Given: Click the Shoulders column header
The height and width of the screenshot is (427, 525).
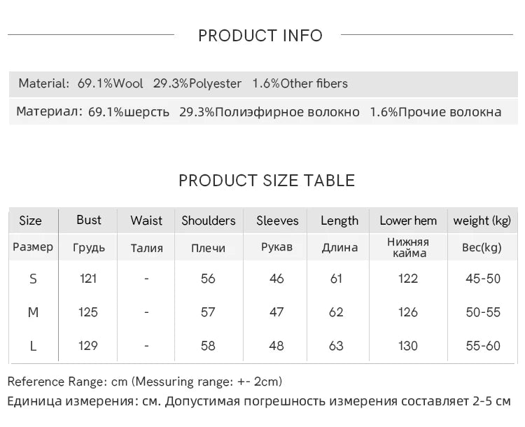Looking at the screenshot, I should [209, 220].
